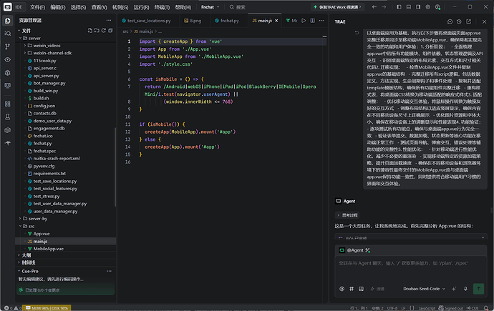Open the 编辑(E) menu
The image size is (494, 311).
(58, 7)
